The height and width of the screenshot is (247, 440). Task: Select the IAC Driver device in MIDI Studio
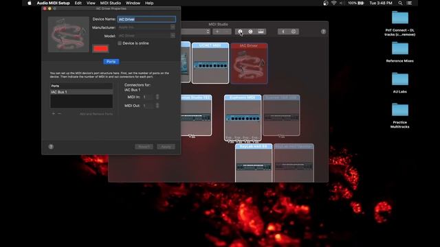[249, 63]
